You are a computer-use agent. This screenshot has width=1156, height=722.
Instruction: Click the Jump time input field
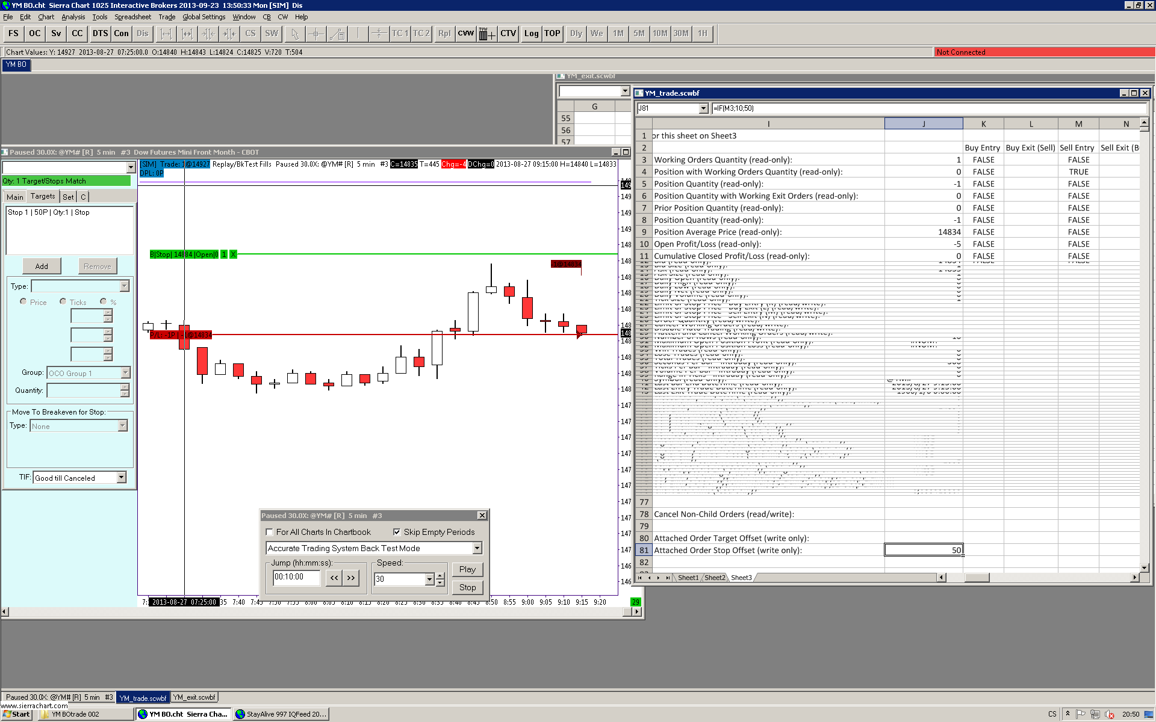(296, 578)
